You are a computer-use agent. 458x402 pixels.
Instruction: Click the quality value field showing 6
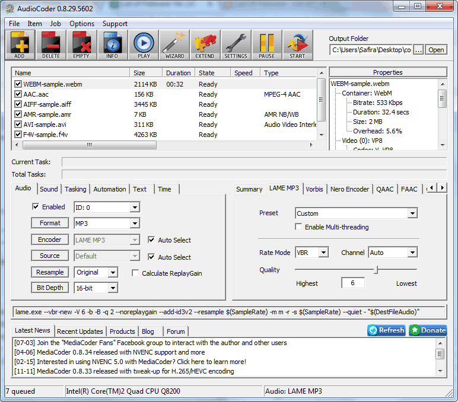click(353, 283)
